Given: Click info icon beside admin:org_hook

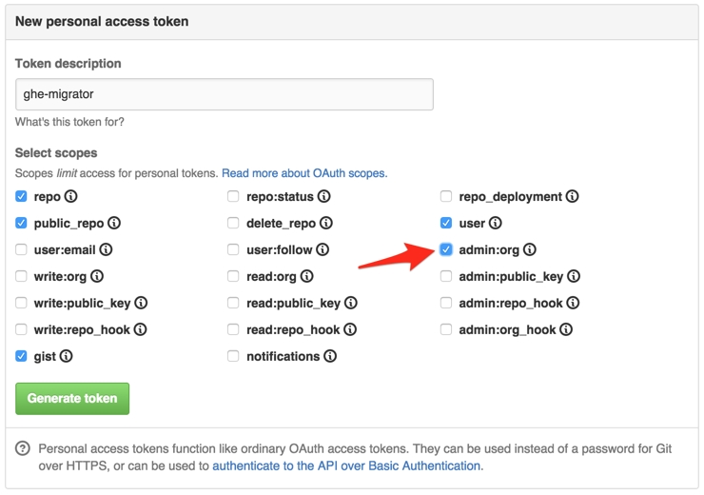Looking at the screenshot, I should [566, 330].
